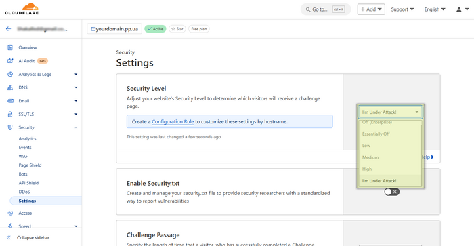Toggle the Enable Security.txt switch
This screenshot has height=246, width=474.
(392, 192)
